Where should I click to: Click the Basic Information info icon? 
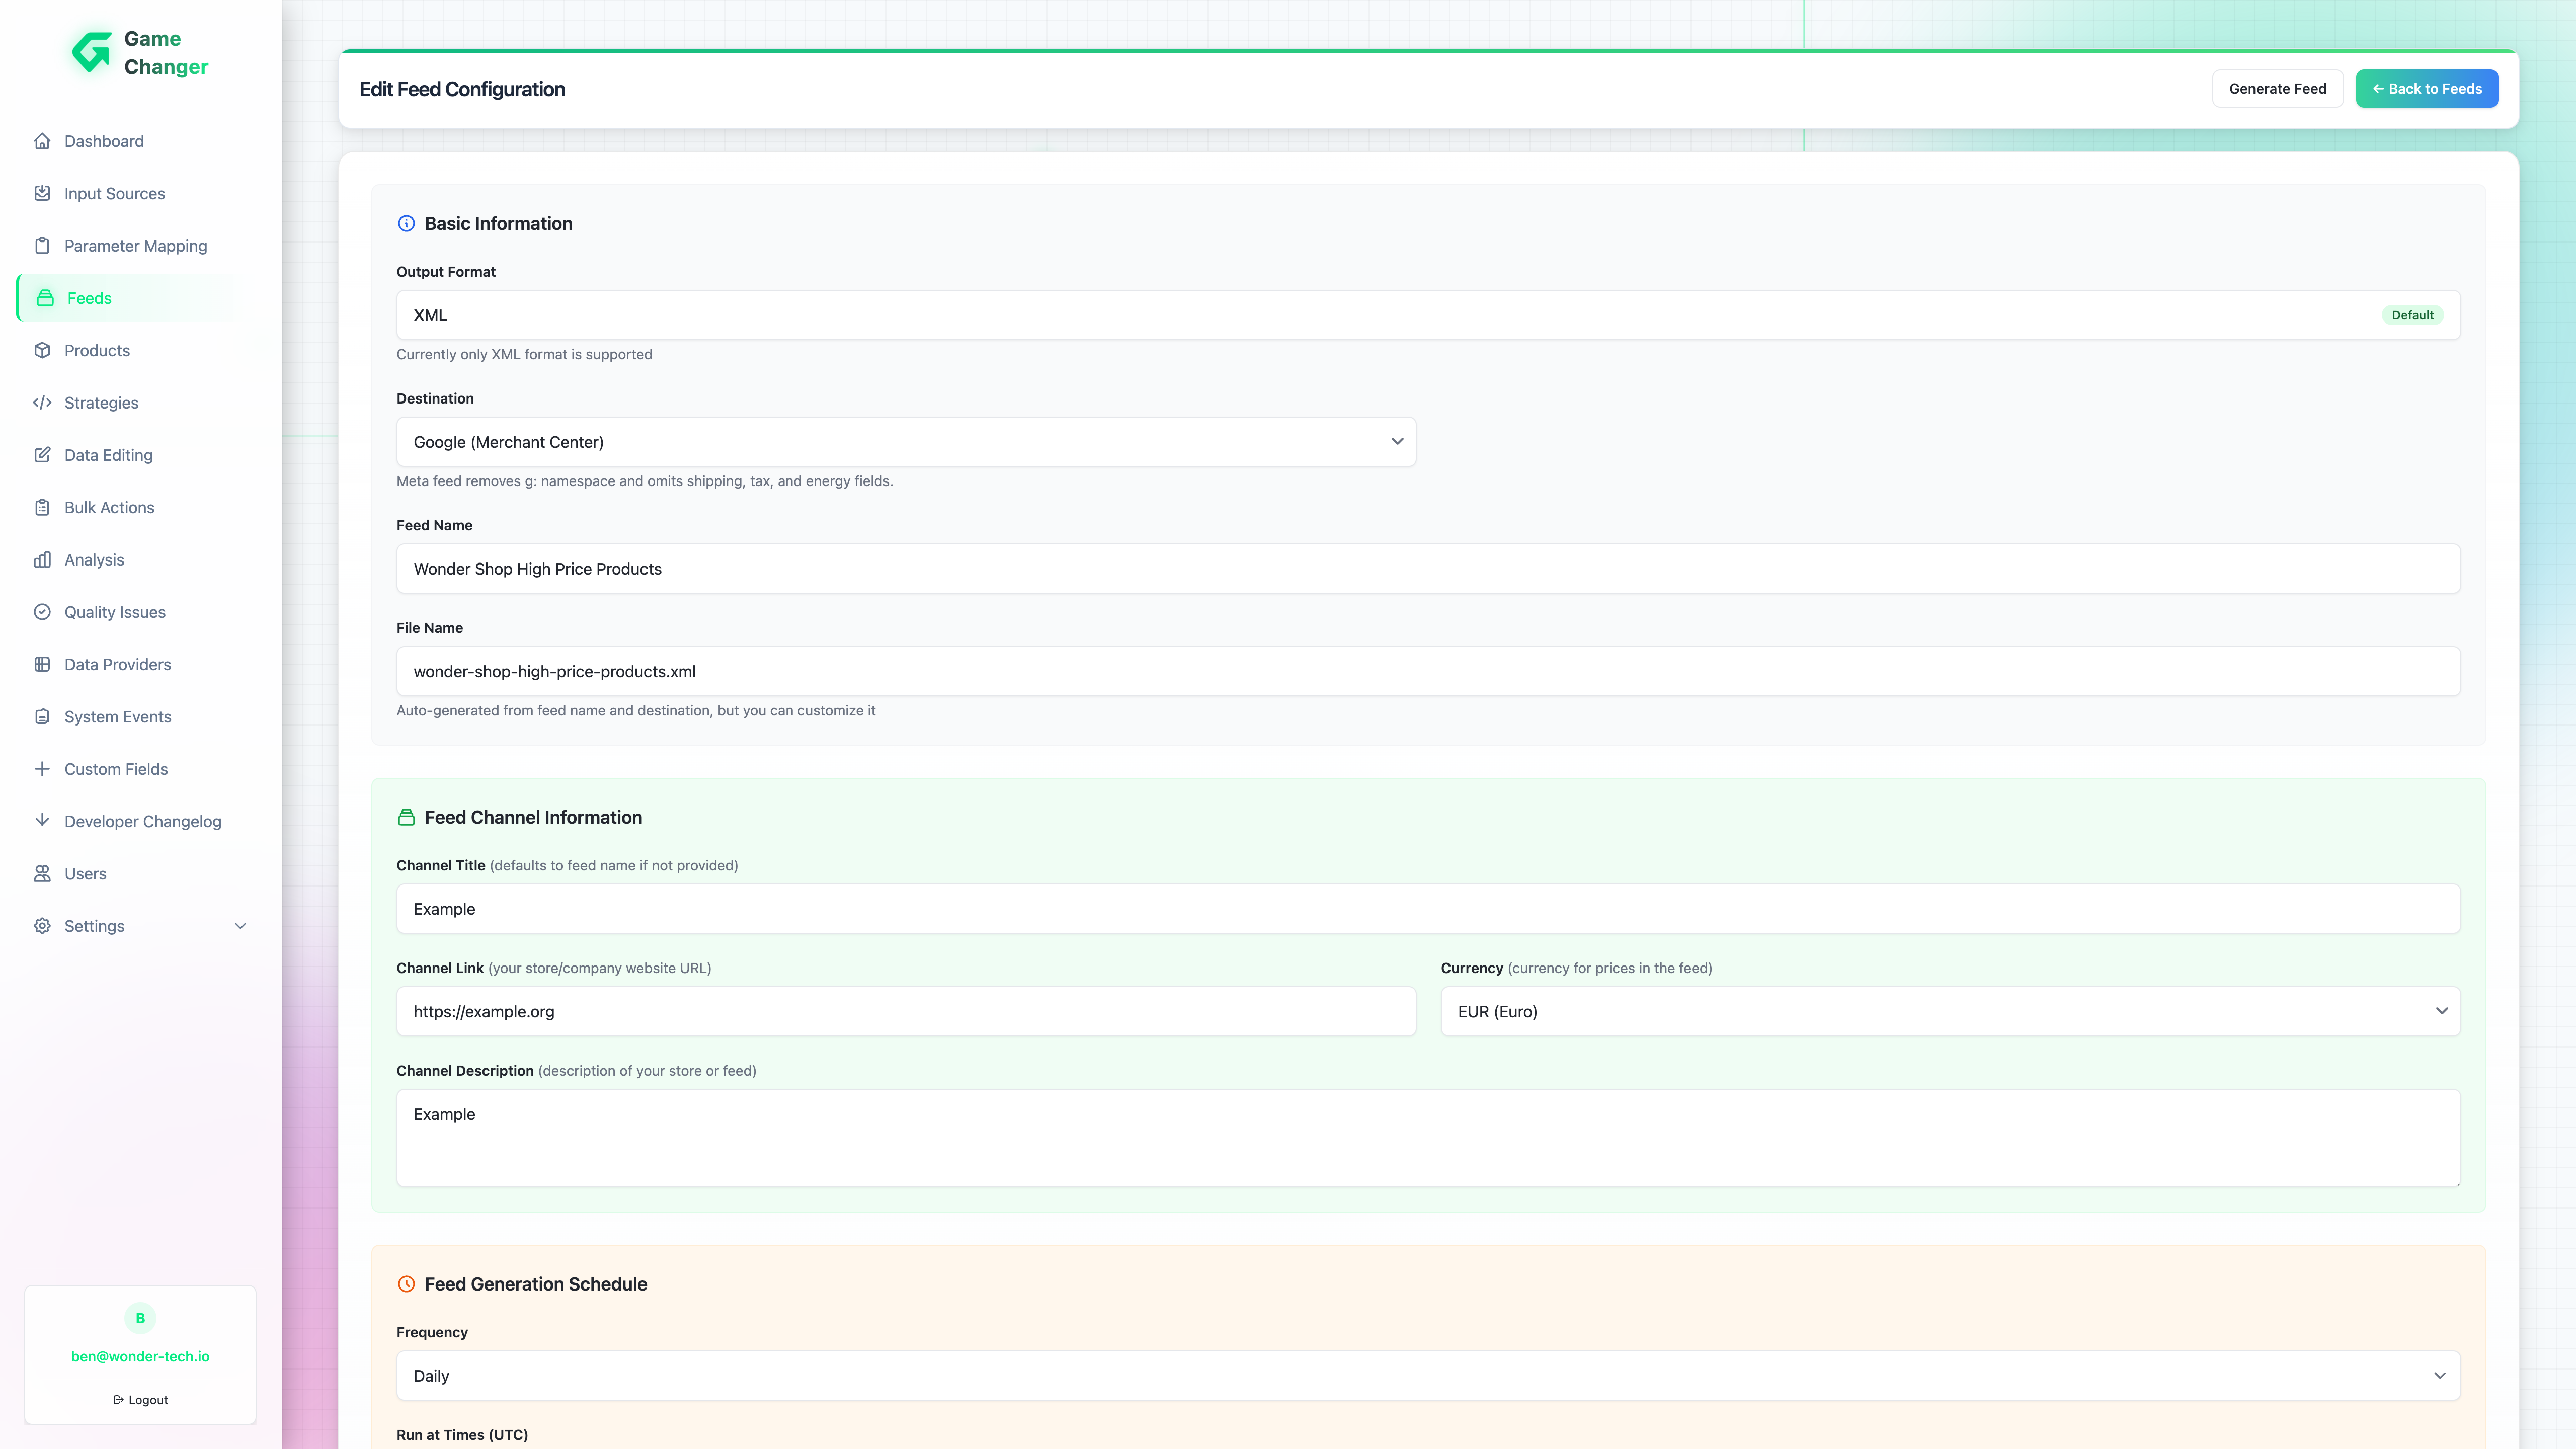406,224
